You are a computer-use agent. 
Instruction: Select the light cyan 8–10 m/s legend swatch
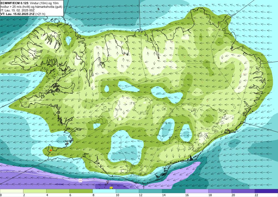[104, 191]
